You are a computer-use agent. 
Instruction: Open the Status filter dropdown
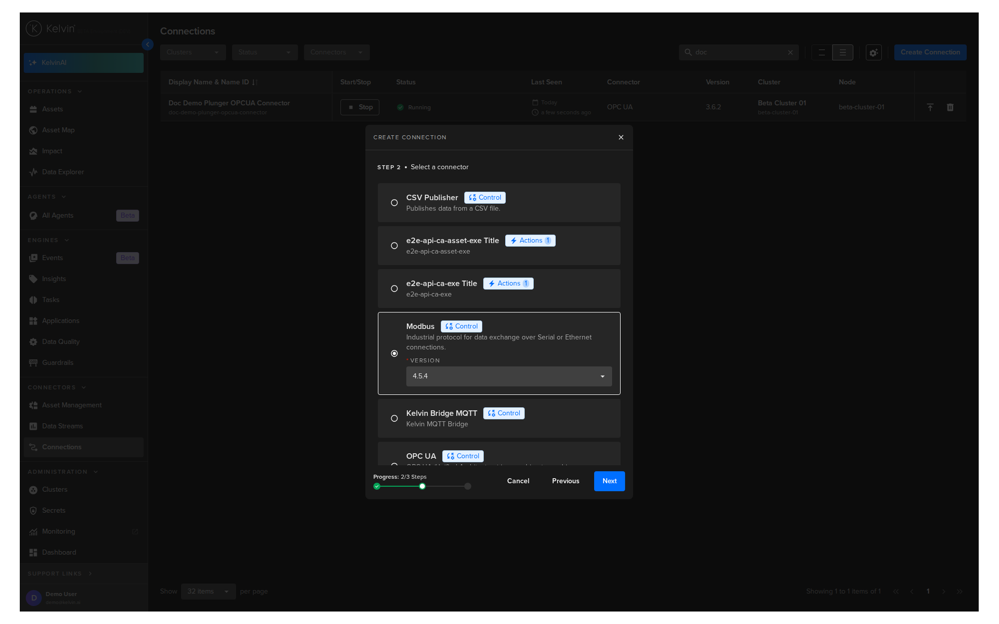[x=265, y=53]
